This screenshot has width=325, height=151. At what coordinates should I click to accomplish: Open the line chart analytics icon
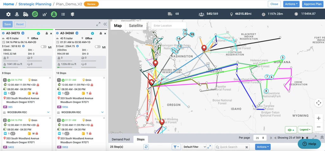(45, 14)
